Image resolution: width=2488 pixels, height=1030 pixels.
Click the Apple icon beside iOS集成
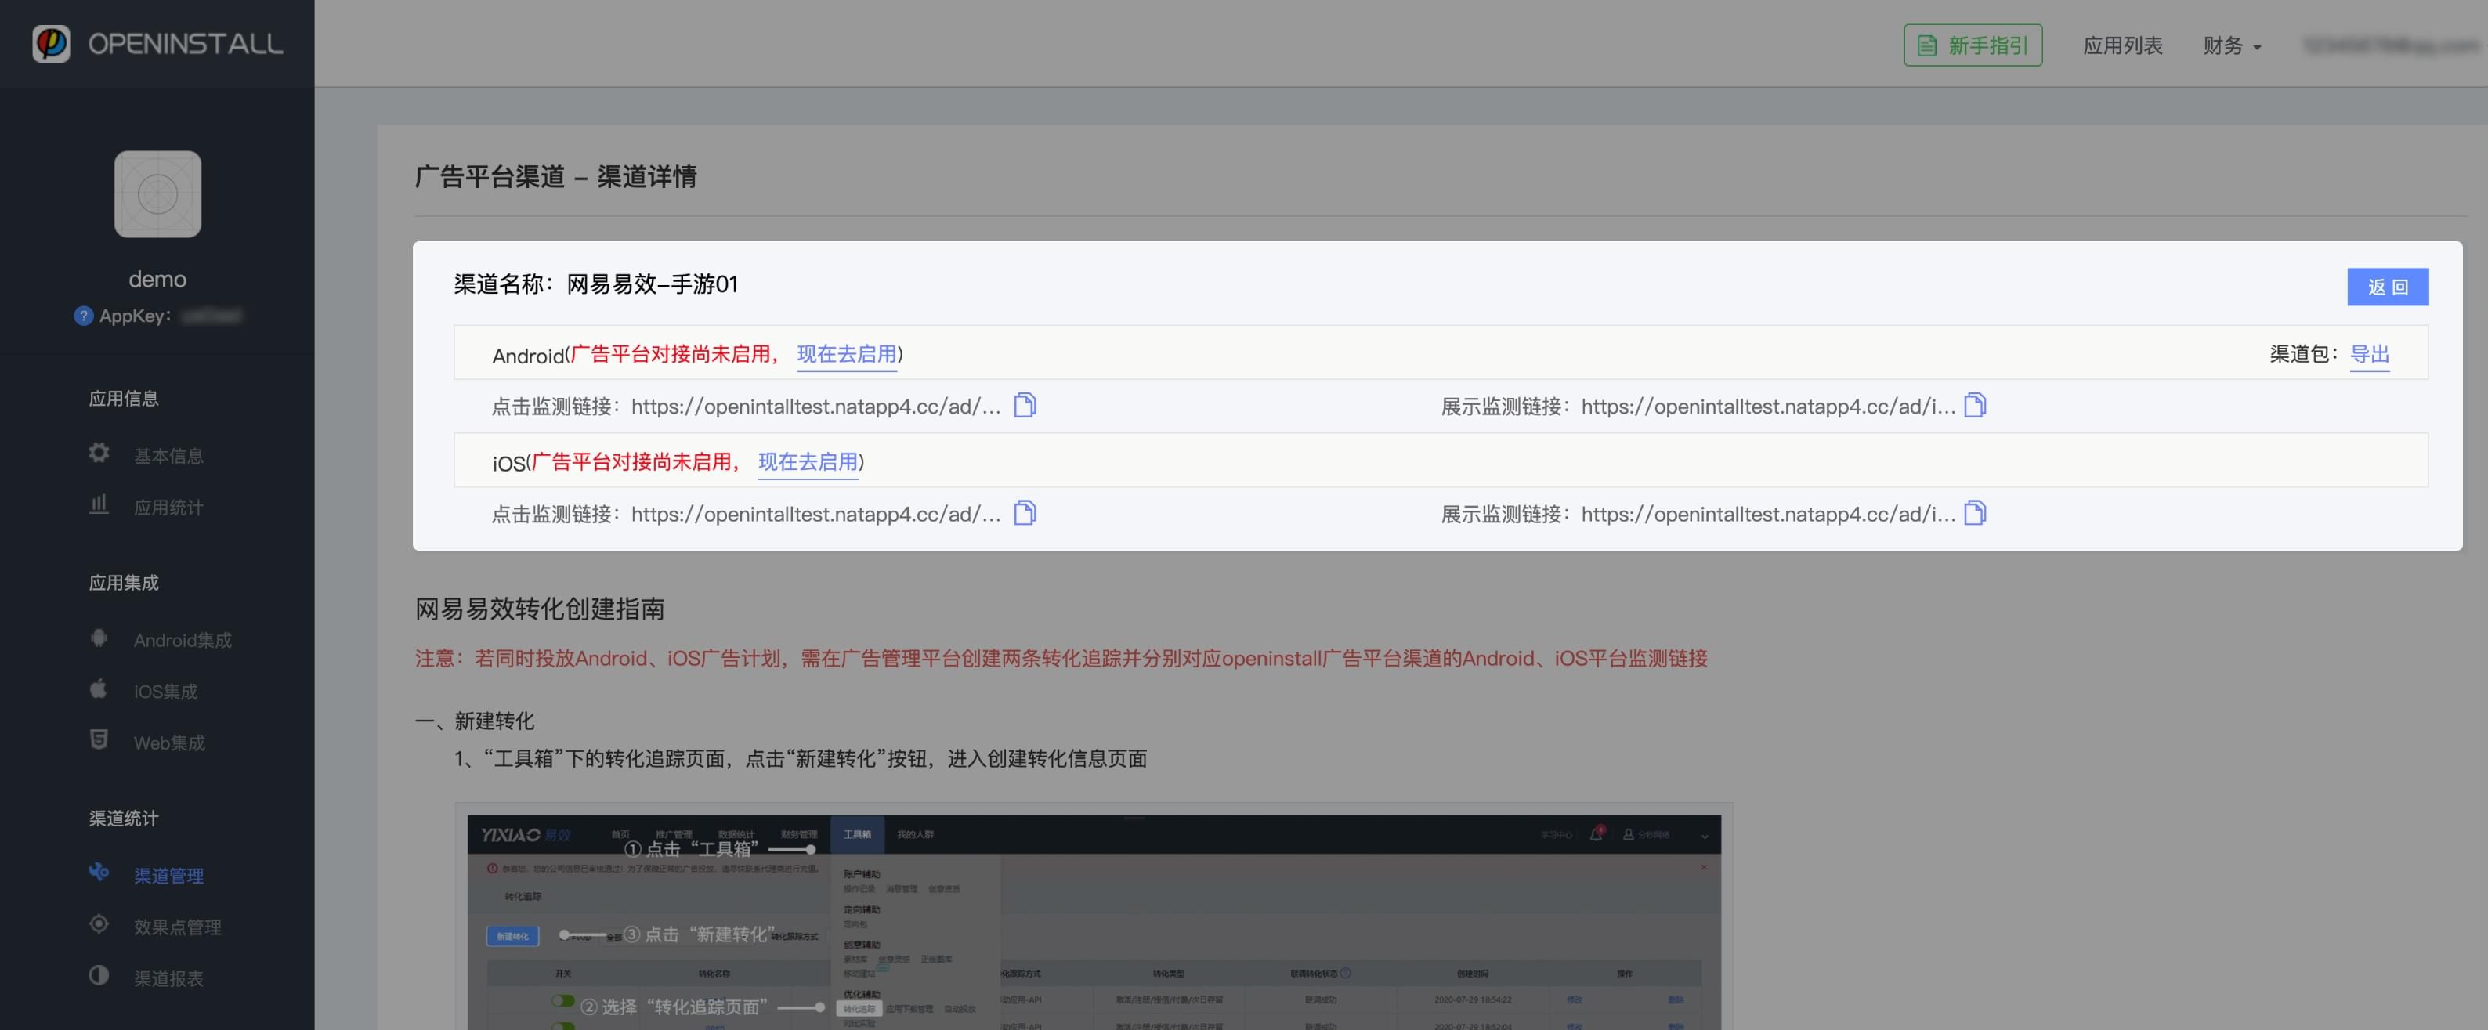click(x=99, y=688)
